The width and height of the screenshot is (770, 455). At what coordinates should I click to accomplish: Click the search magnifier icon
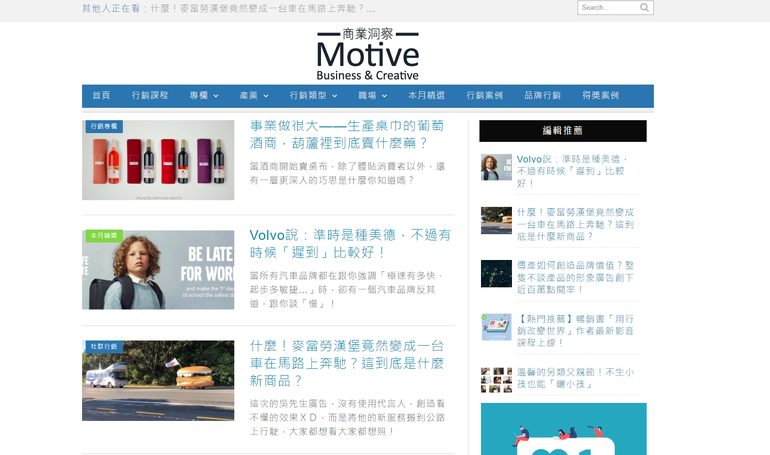[644, 7]
